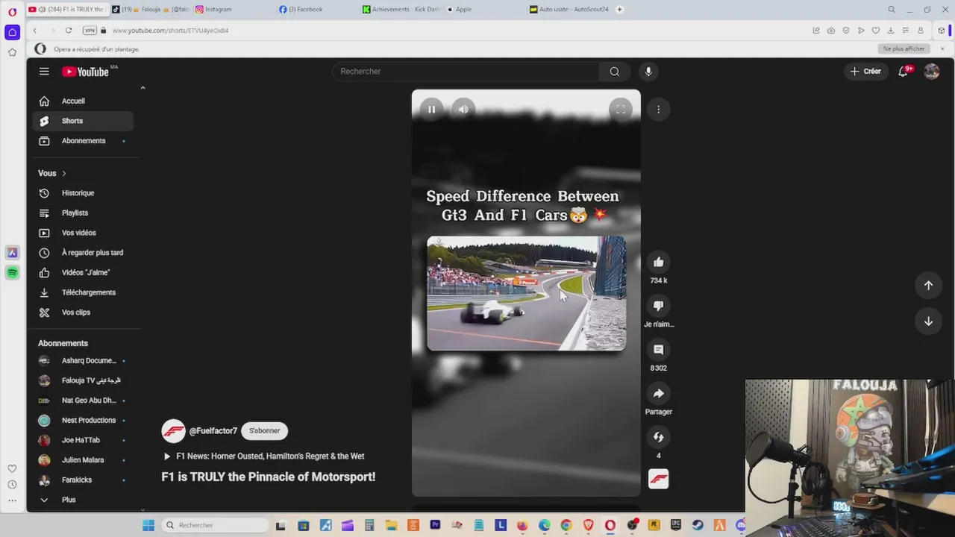Open Accueil in the sidebar
Image resolution: width=955 pixels, height=537 pixels.
83,101
